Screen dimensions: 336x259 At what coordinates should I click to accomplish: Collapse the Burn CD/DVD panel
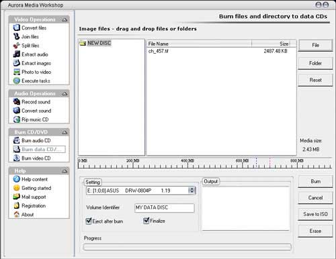coord(65,132)
